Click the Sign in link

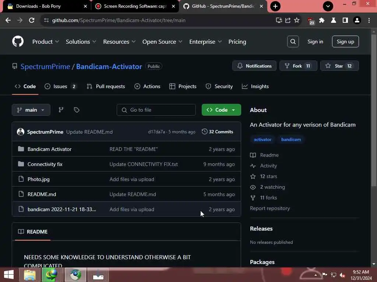[x=315, y=41]
